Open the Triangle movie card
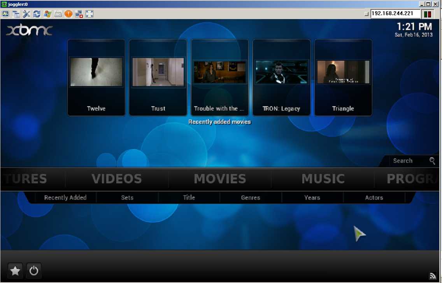Screen dimensions: 442x283 (343, 77)
